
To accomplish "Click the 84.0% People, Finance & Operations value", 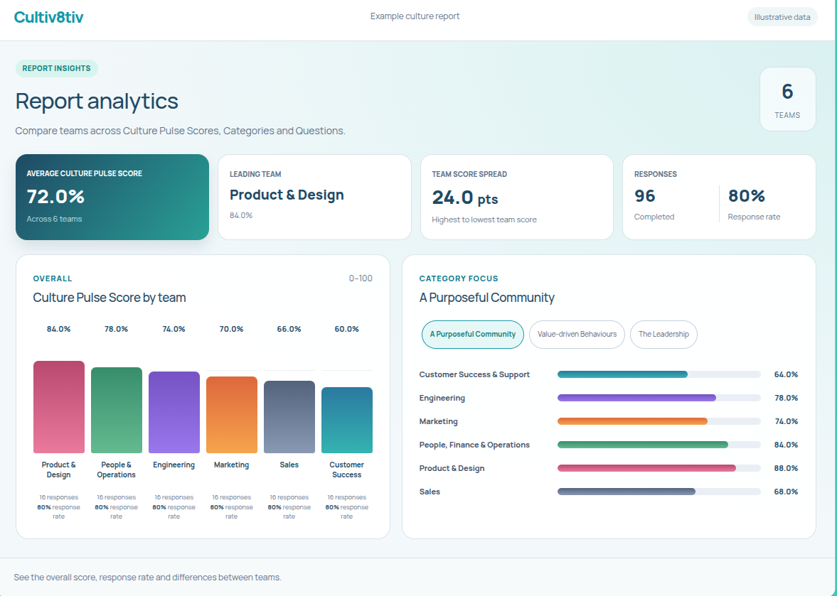I will tap(786, 445).
